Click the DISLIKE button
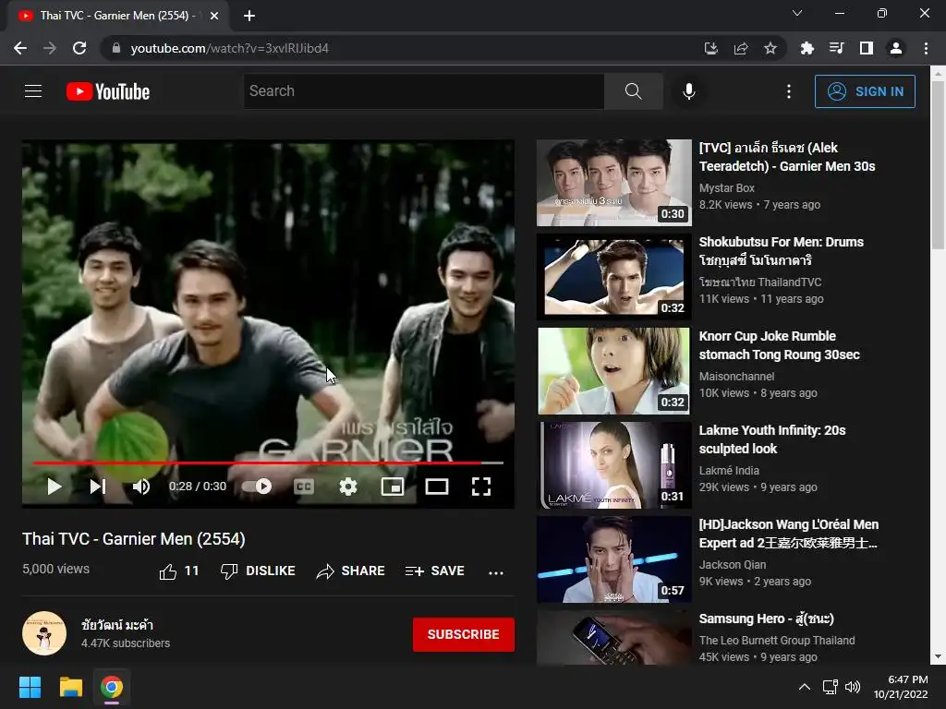 (258, 571)
